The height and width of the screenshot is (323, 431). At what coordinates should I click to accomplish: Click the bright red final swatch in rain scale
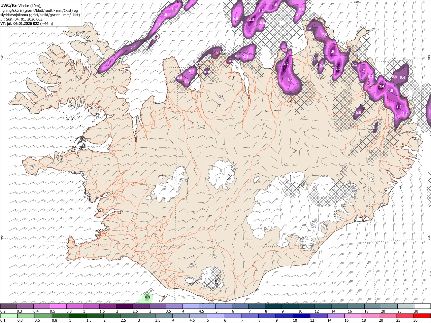(422, 316)
